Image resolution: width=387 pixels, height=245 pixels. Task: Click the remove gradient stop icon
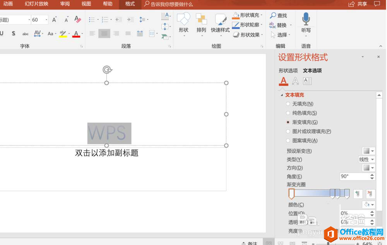[x=370, y=194]
